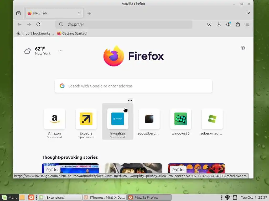269x201 pixels.
Task: Switch to Themes Mint-X-Da taskbar window
Action: pyautogui.click(x=105, y=197)
